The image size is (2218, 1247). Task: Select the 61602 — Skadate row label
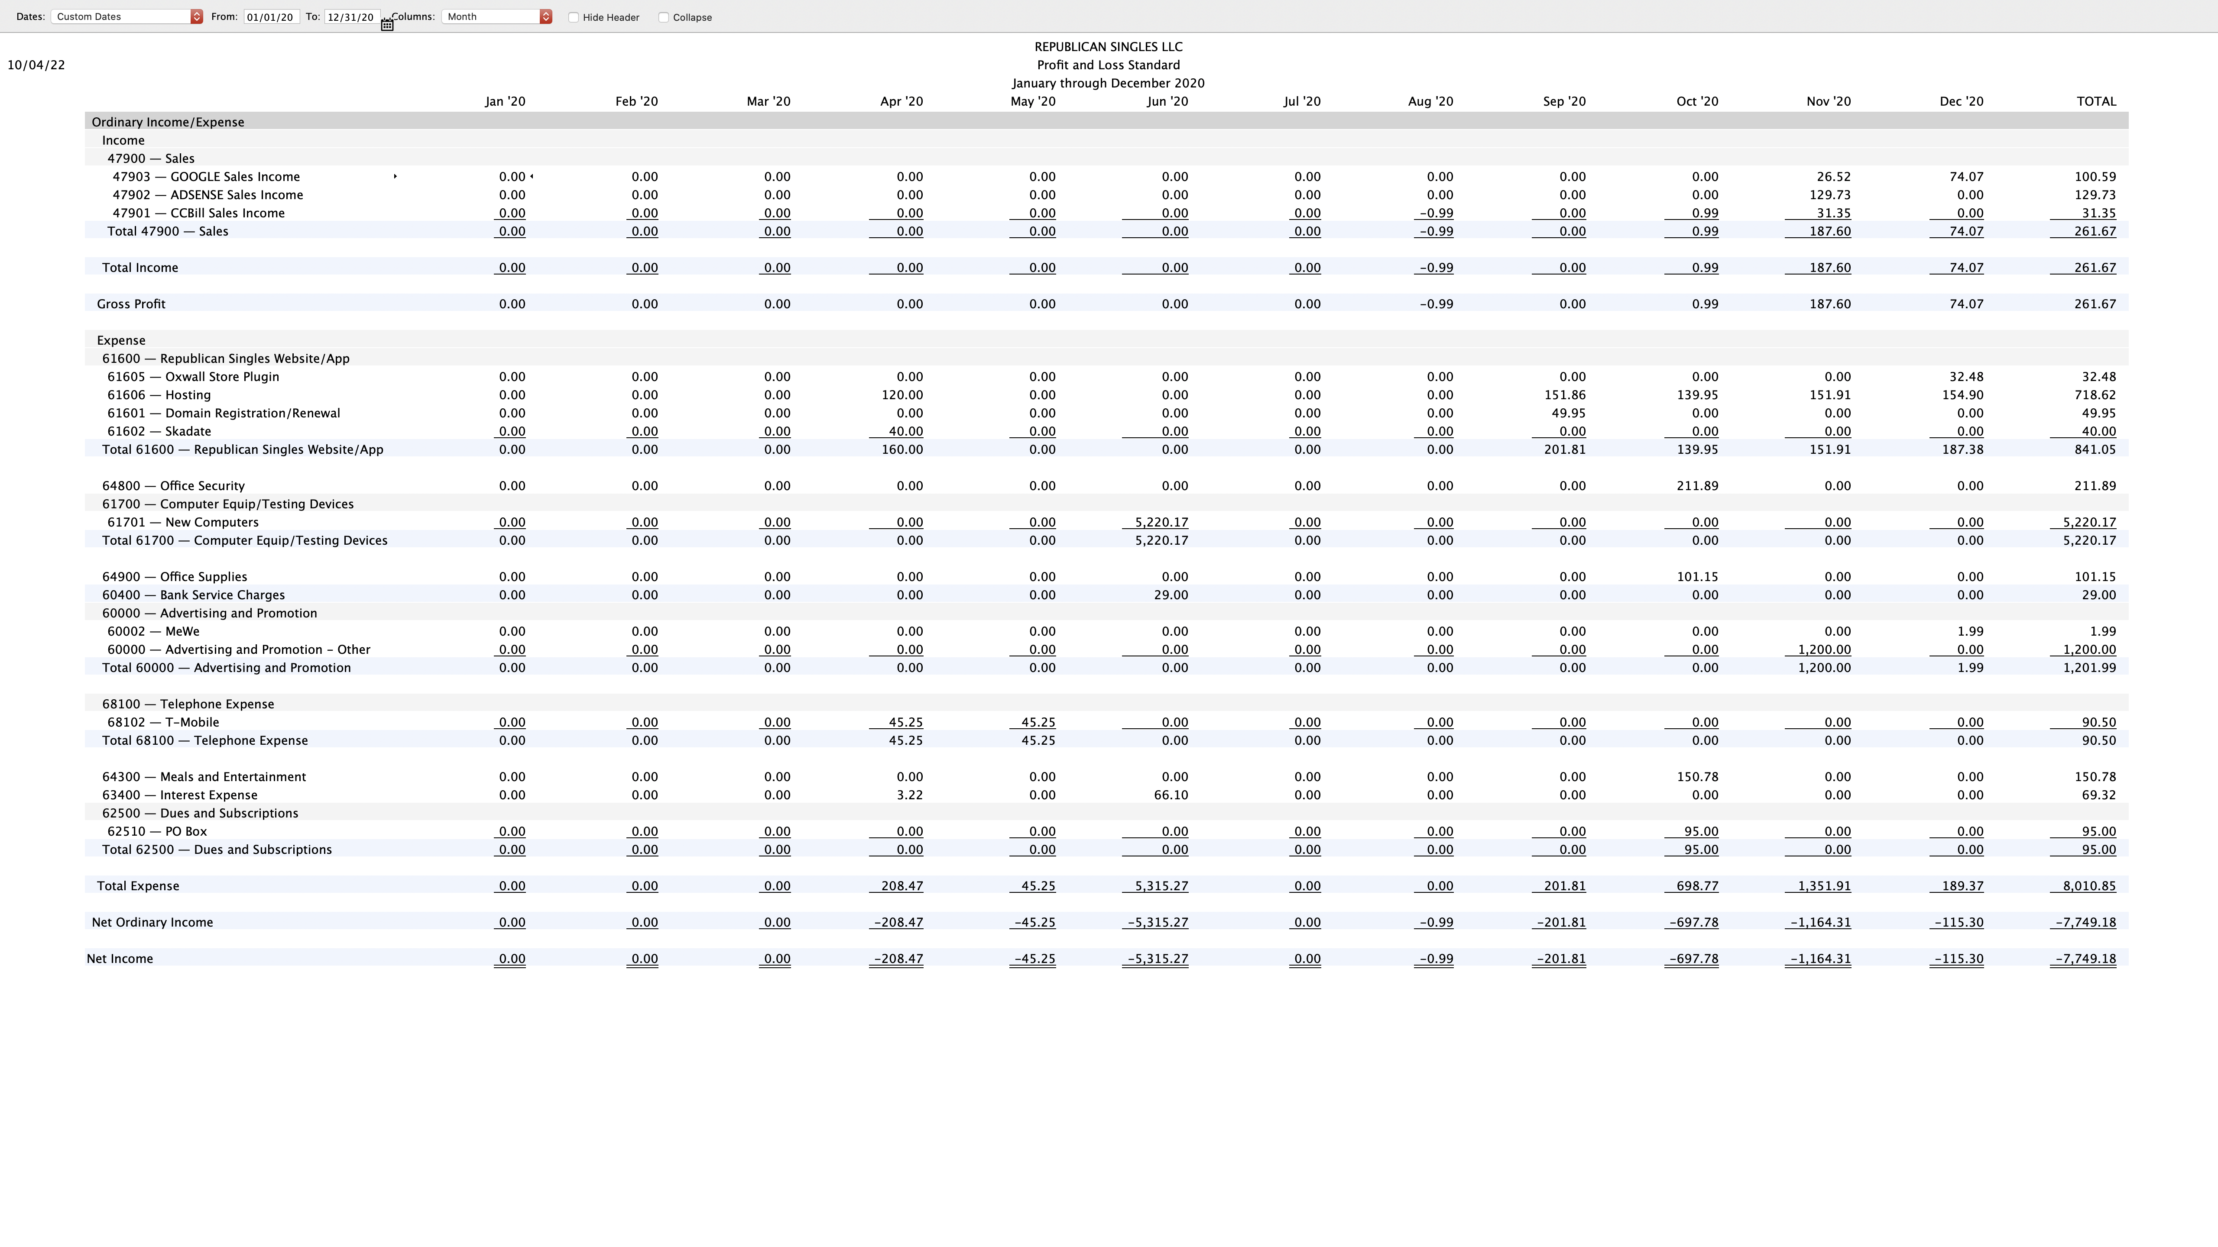coord(159,431)
